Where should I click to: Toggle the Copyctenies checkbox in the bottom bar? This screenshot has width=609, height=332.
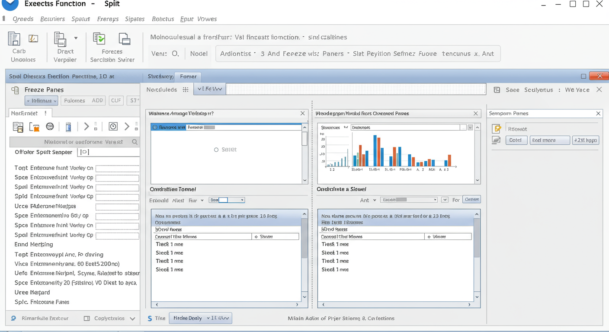pyautogui.click(x=87, y=318)
